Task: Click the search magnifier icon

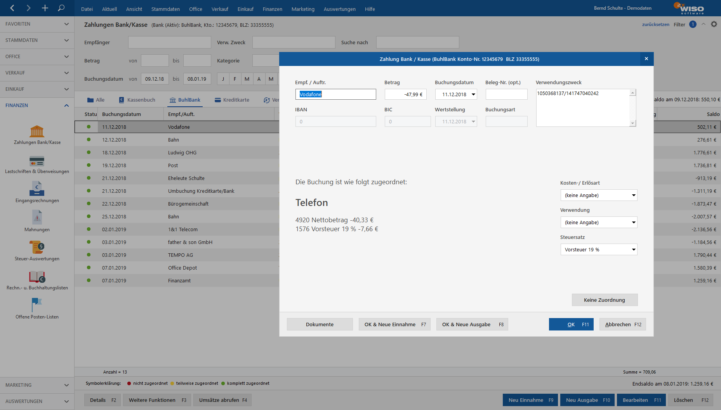Action: tap(61, 8)
